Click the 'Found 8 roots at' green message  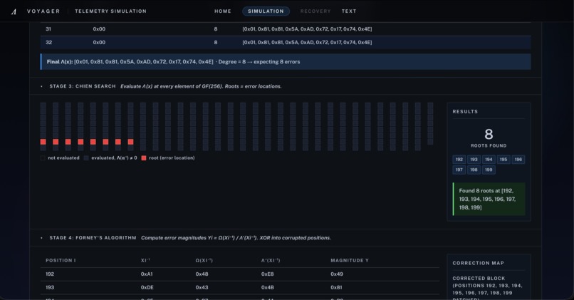tap(489, 199)
